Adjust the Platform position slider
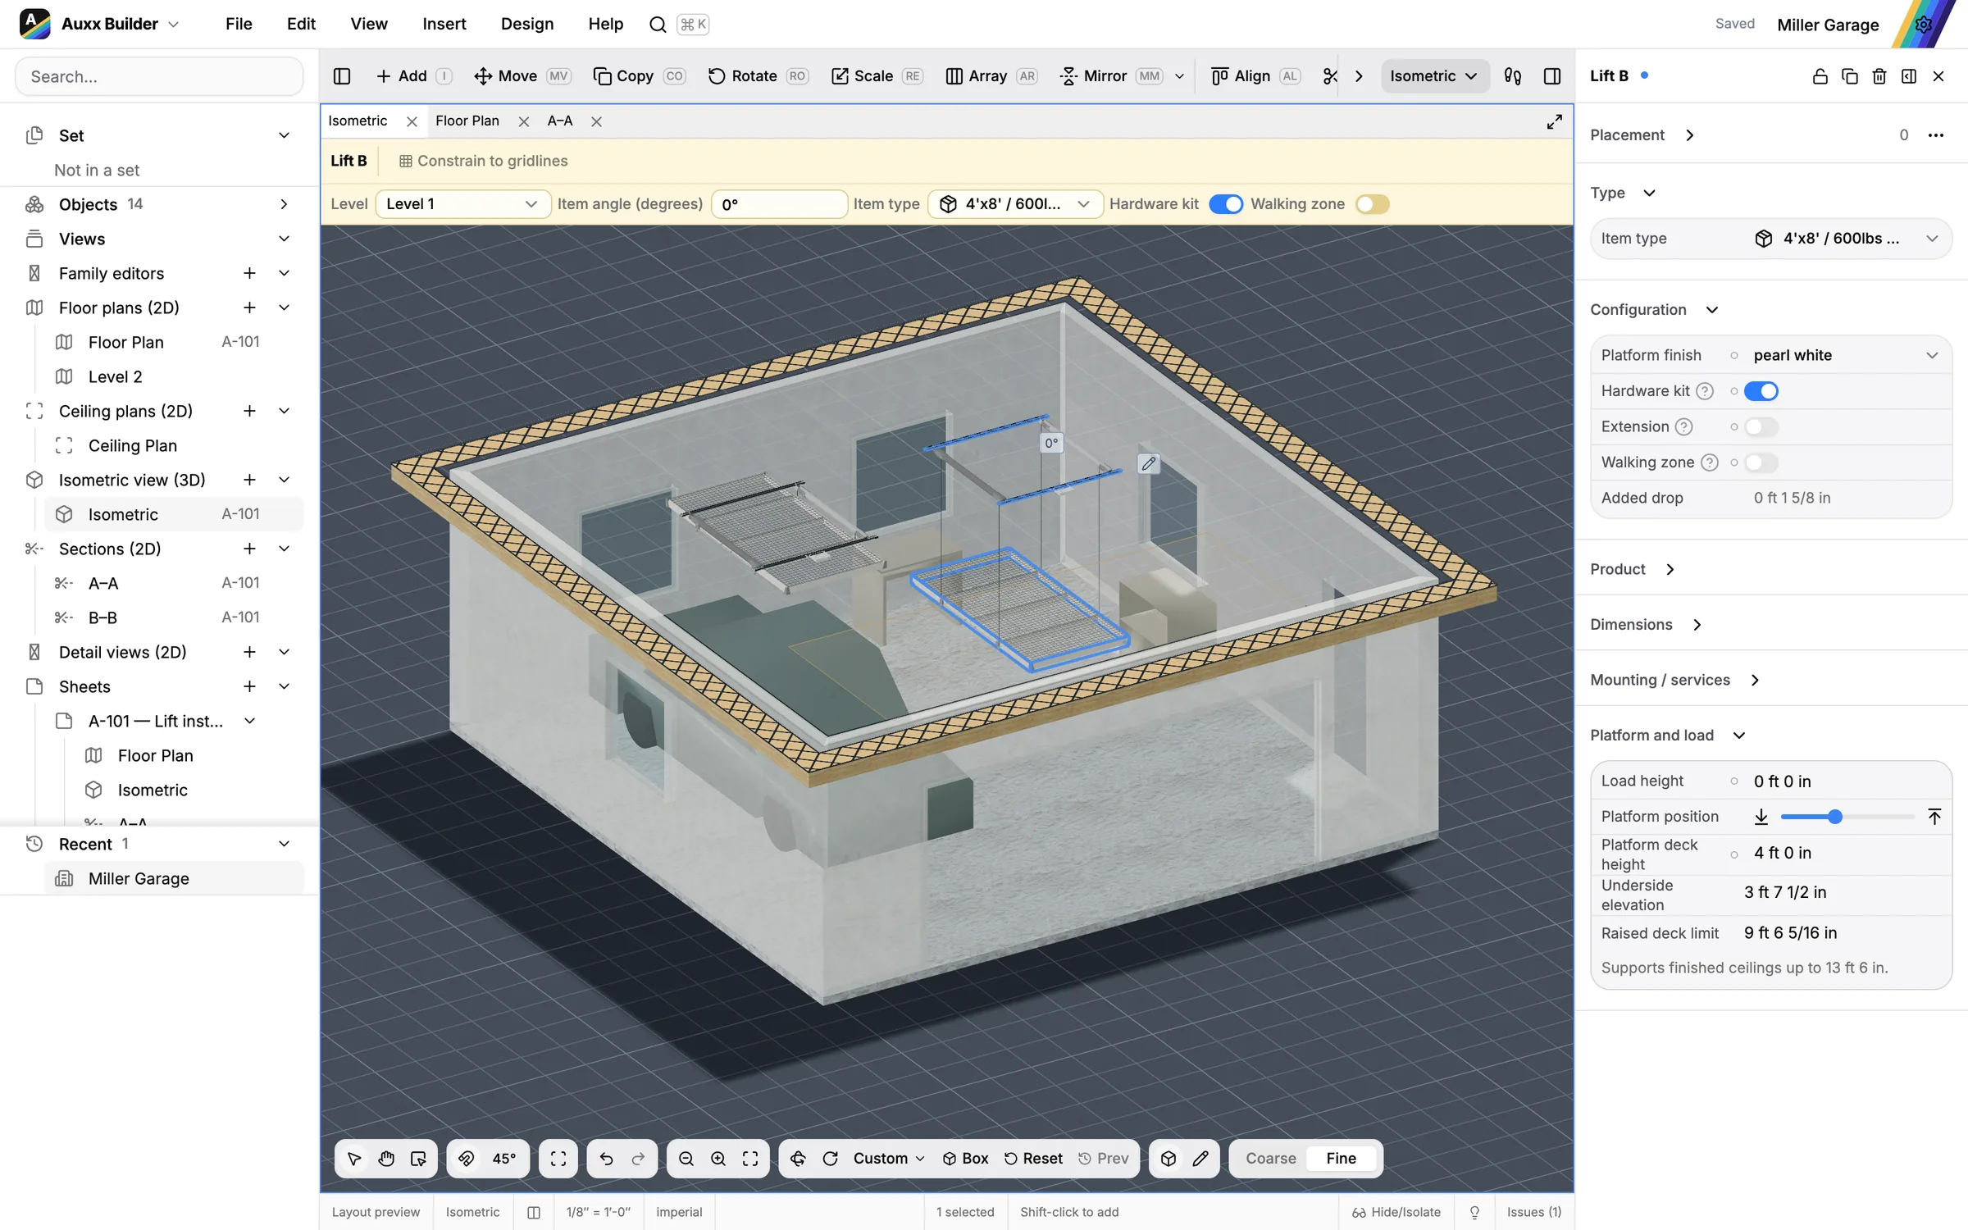The image size is (1968, 1230). pyautogui.click(x=1847, y=817)
